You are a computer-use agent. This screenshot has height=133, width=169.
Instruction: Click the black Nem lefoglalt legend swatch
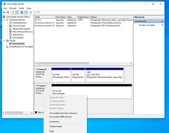pos(36,112)
